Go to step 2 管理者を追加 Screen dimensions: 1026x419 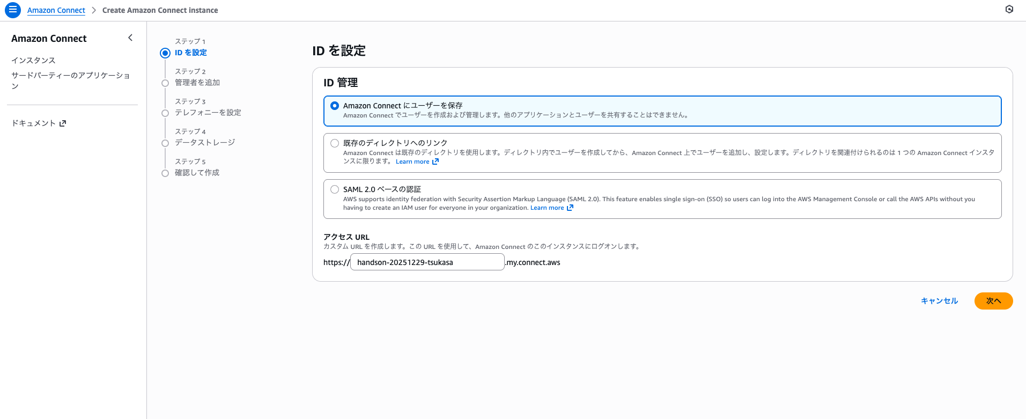click(x=197, y=83)
